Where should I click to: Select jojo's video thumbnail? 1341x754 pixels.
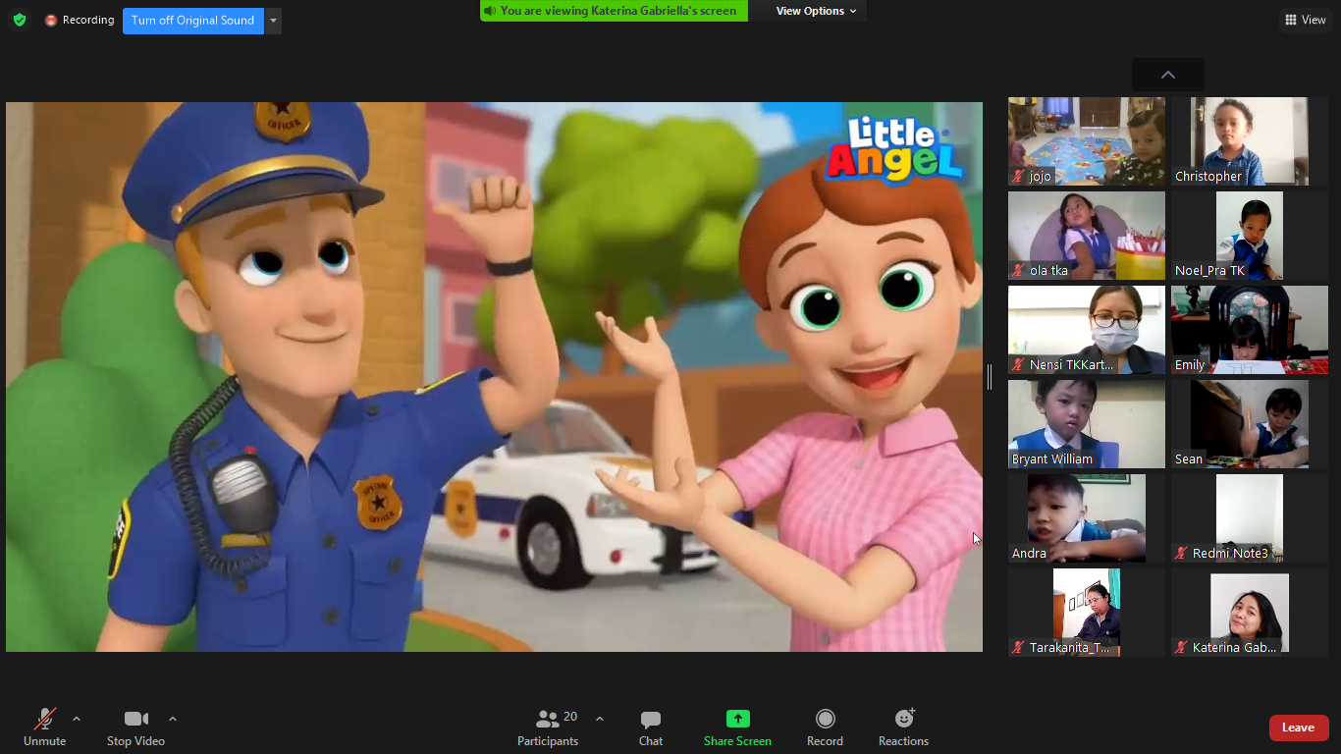(x=1087, y=141)
